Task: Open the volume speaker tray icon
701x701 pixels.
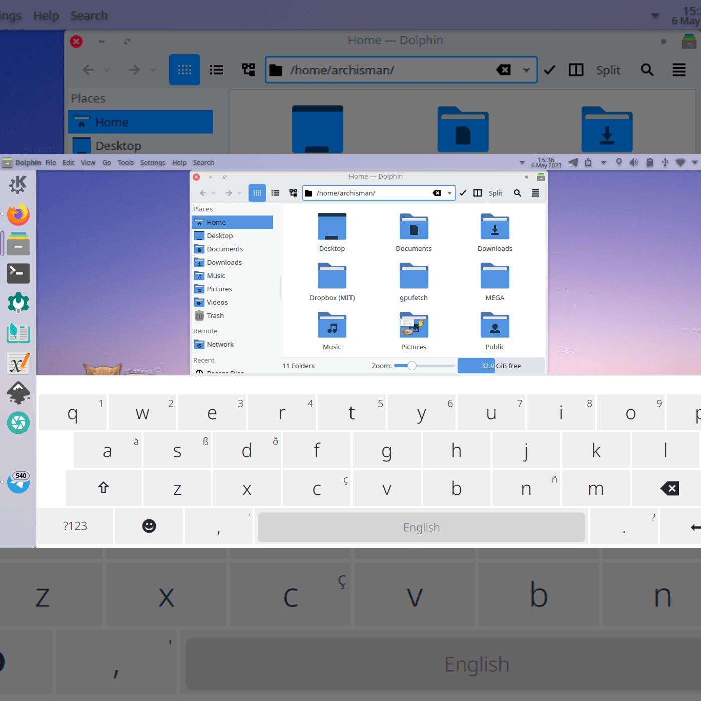Action: pos(634,162)
